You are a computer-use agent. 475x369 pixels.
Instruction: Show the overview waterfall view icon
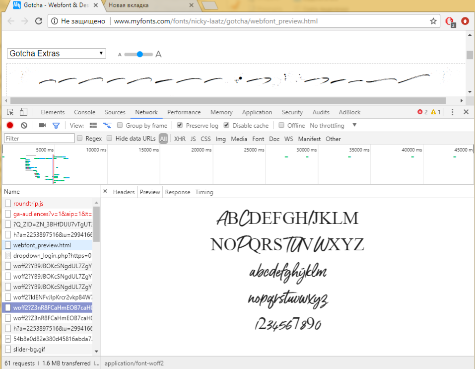[107, 125]
